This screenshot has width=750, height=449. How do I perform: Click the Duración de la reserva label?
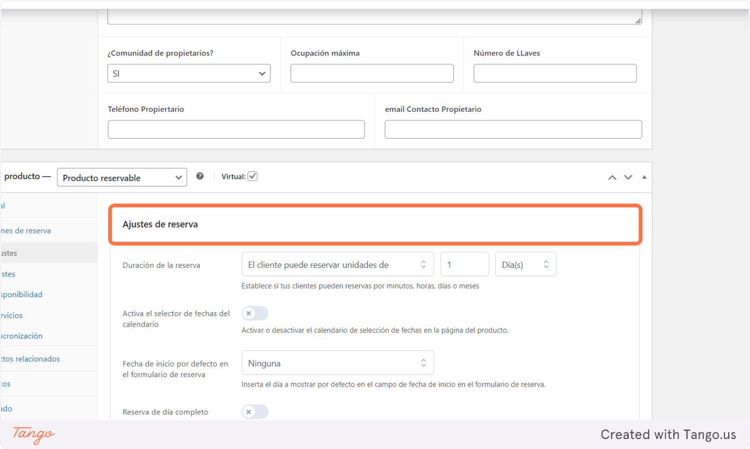point(161,265)
